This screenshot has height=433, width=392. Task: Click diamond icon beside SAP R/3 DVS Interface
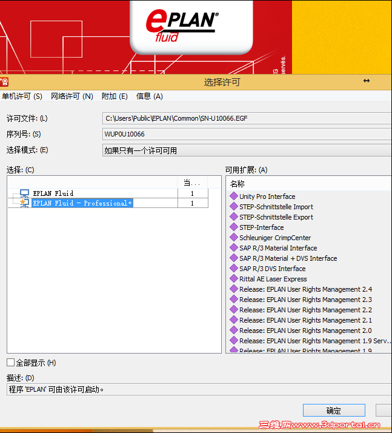[234, 268]
